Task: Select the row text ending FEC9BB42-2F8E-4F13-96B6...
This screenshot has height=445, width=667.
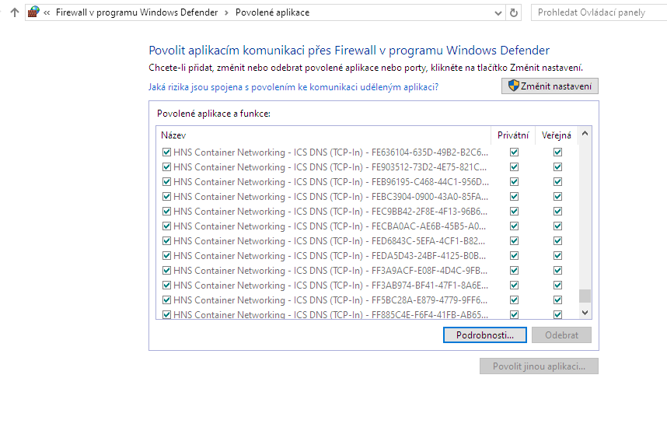Action: (x=330, y=211)
